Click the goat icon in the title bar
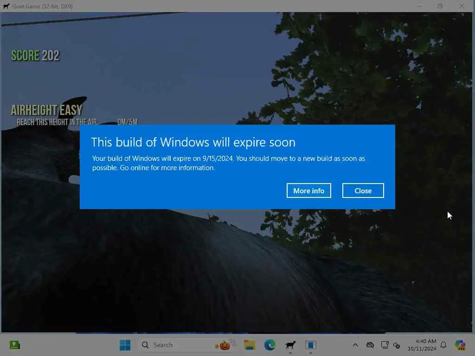The height and width of the screenshot is (356, 475). pyautogui.click(x=6, y=6)
